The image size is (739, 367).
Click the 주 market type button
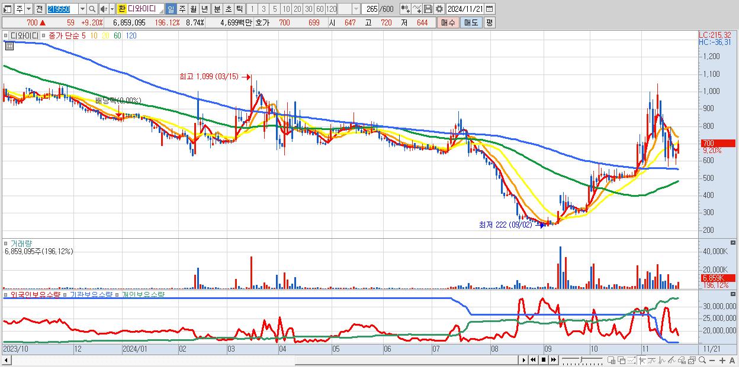coord(20,9)
